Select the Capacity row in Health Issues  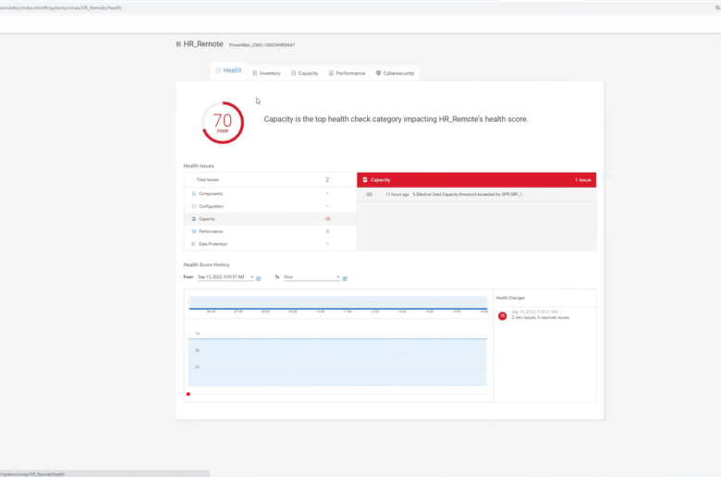[x=270, y=219]
